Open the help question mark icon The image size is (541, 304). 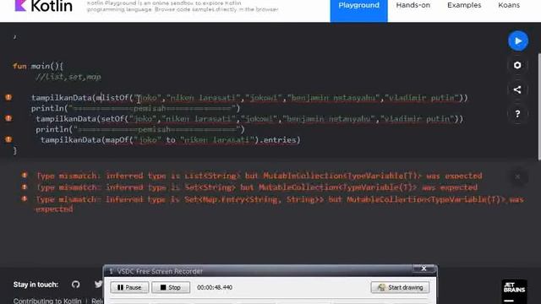[517, 114]
